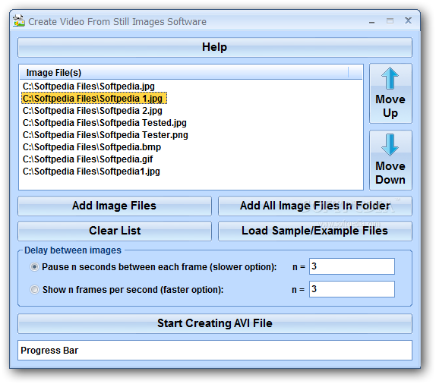Image resolution: width=436 pixels, height=384 pixels.
Task: Load Sample/Example Files
Action: click(315, 231)
